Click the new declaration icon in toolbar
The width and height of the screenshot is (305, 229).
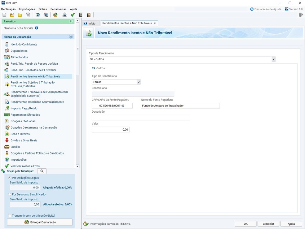4,15
